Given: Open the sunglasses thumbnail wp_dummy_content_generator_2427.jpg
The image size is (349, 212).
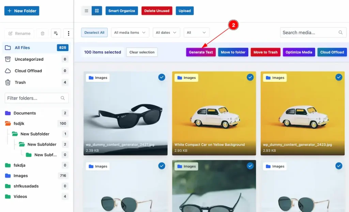Looking at the screenshot, I should (125, 113).
